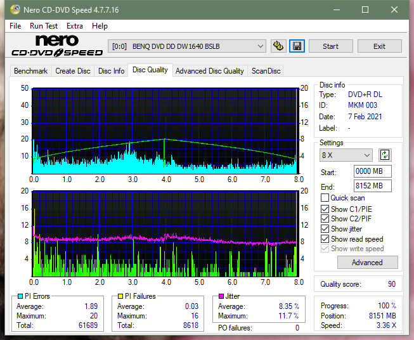Click the PI Errors graph area

coord(165,131)
